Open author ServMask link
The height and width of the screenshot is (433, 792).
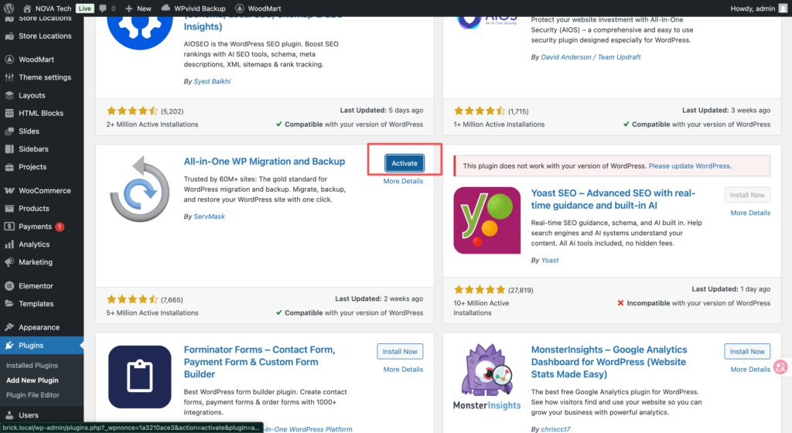[209, 216]
